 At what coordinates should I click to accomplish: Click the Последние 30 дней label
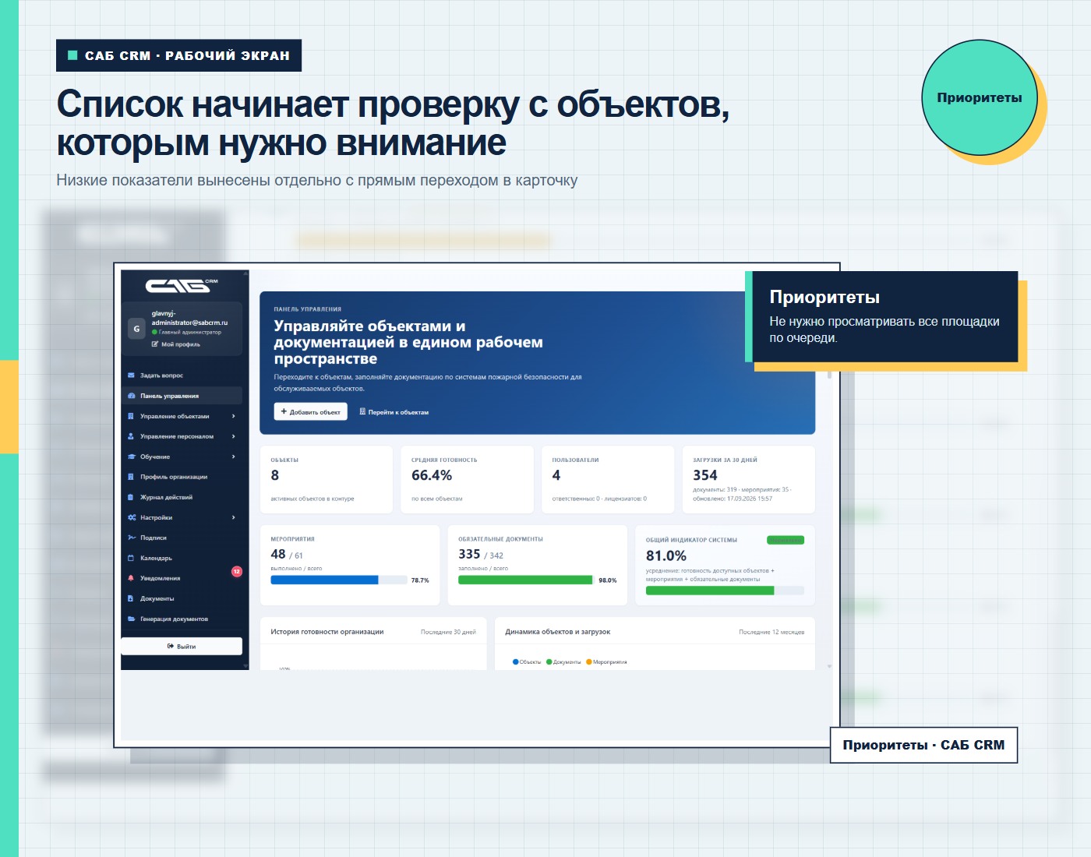tap(448, 632)
